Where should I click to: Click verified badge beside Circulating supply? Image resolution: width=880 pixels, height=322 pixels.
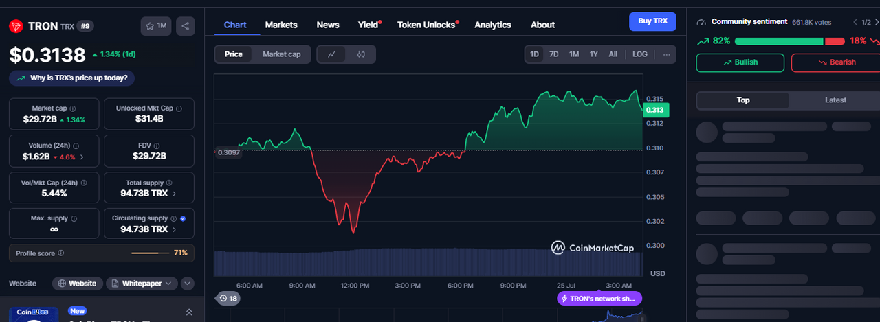pos(182,218)
